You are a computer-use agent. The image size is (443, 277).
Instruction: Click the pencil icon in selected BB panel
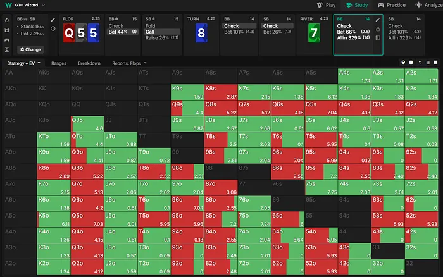[378, 20]
